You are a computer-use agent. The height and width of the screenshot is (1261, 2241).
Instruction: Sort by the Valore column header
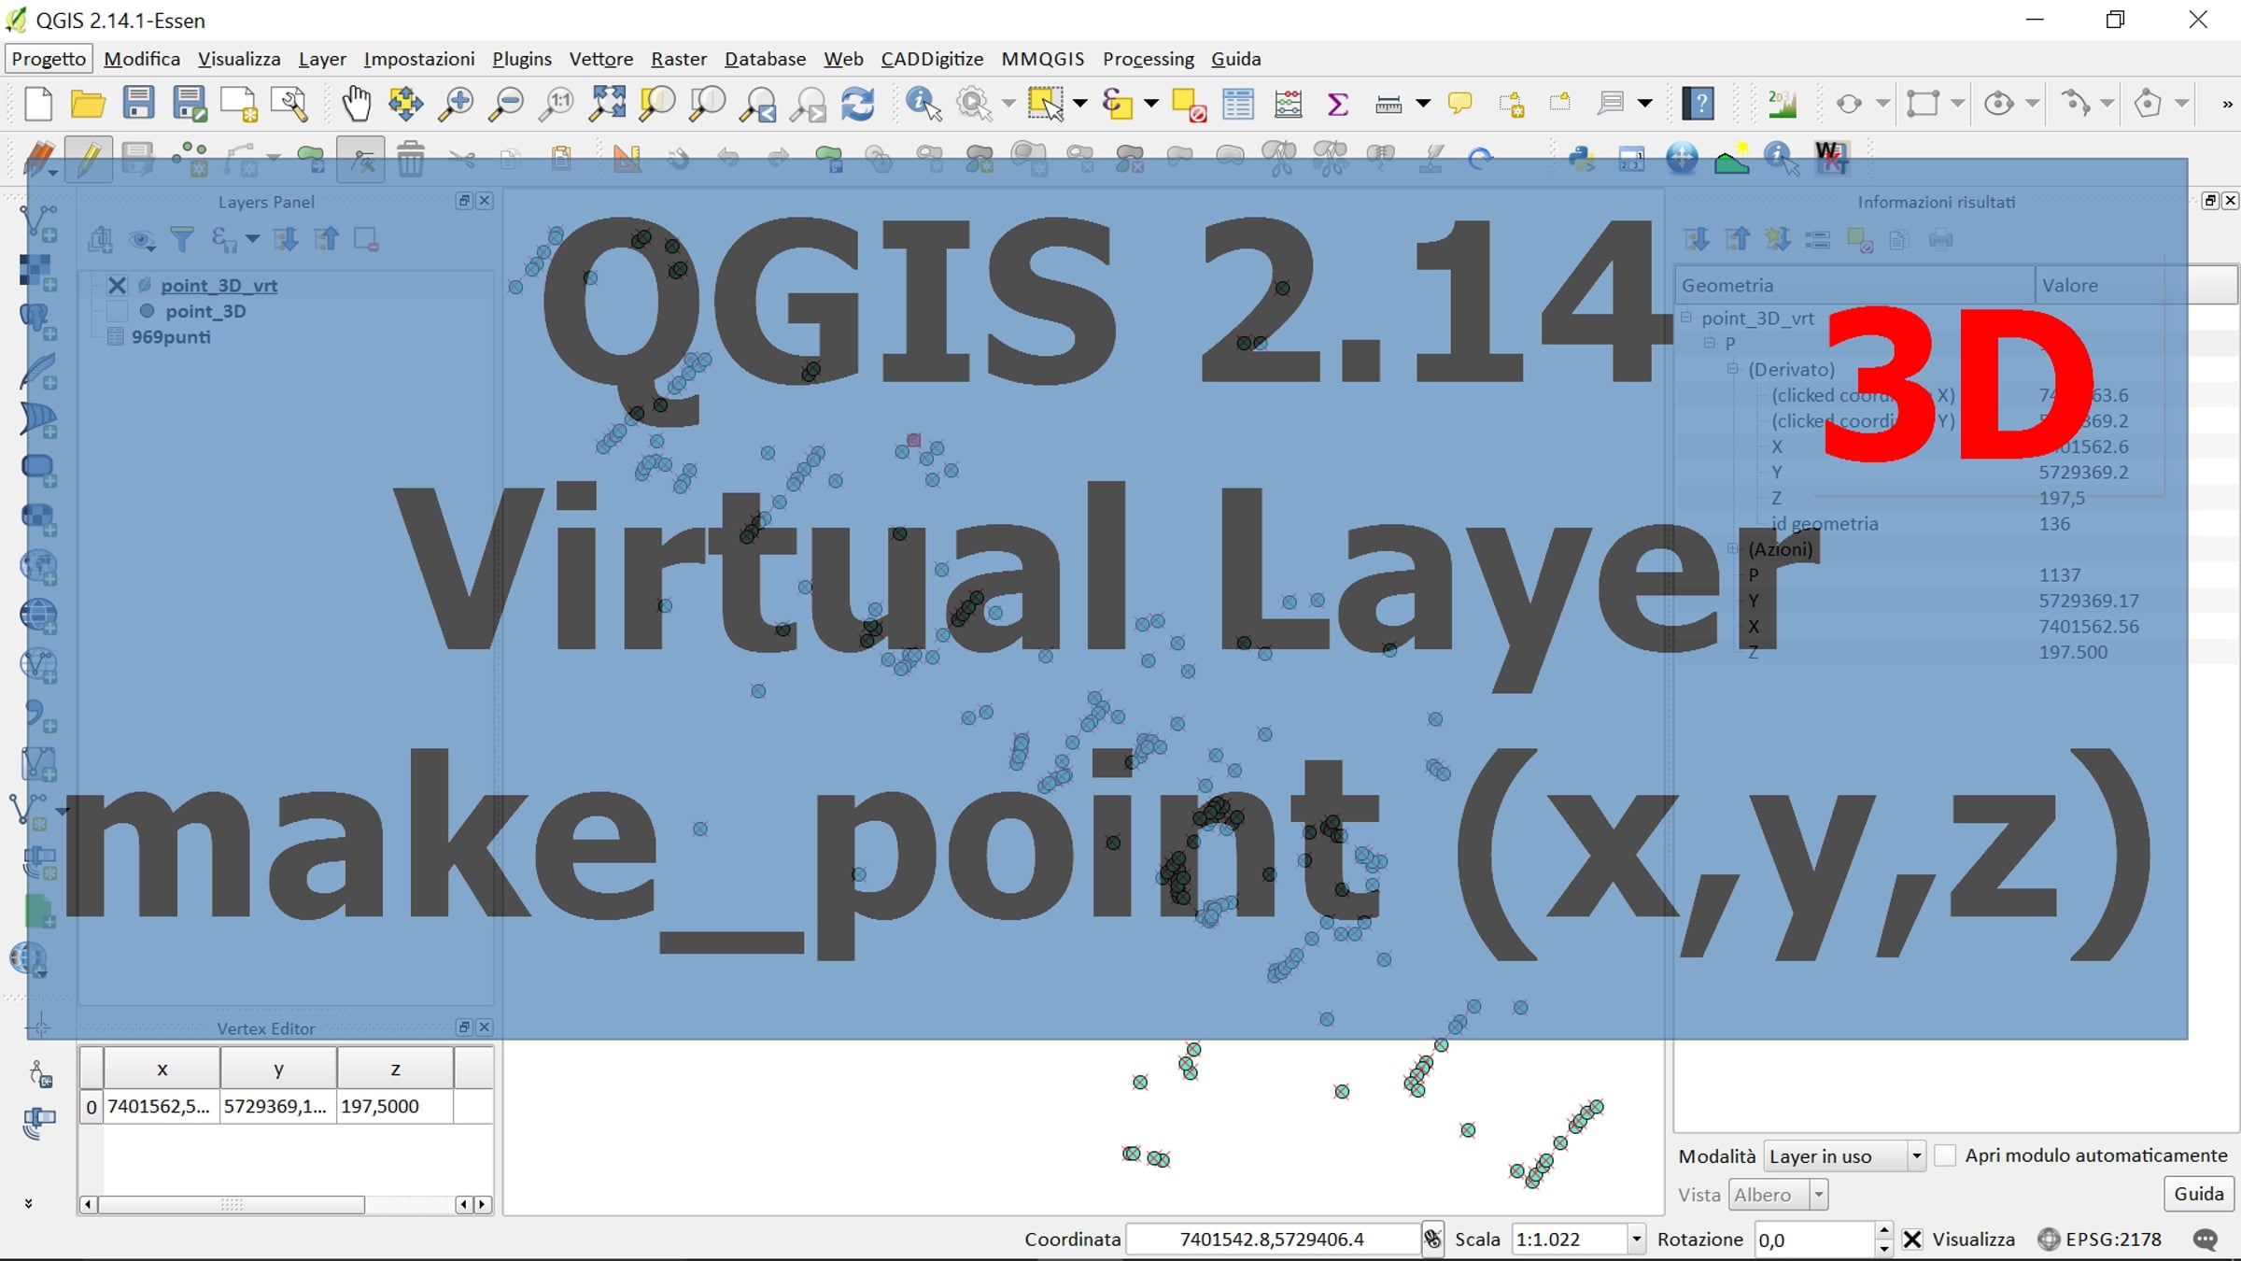pyautogui.click(x=2136, y=285)
